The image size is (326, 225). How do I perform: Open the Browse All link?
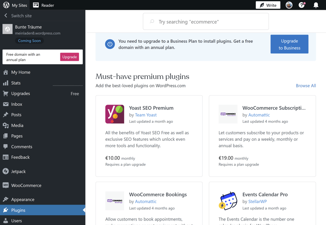click(x=306, y=85)
